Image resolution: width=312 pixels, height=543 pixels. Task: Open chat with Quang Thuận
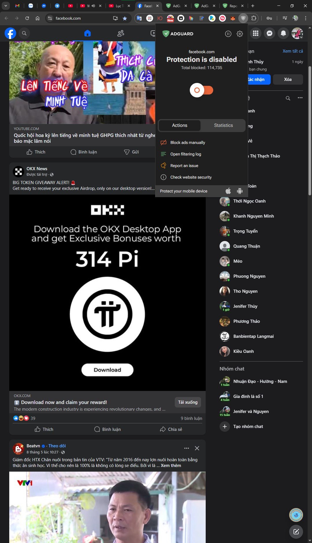tap(261, 246)
